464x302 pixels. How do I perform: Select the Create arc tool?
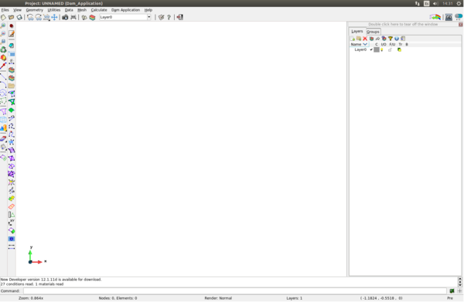click(x=3, y=85)
